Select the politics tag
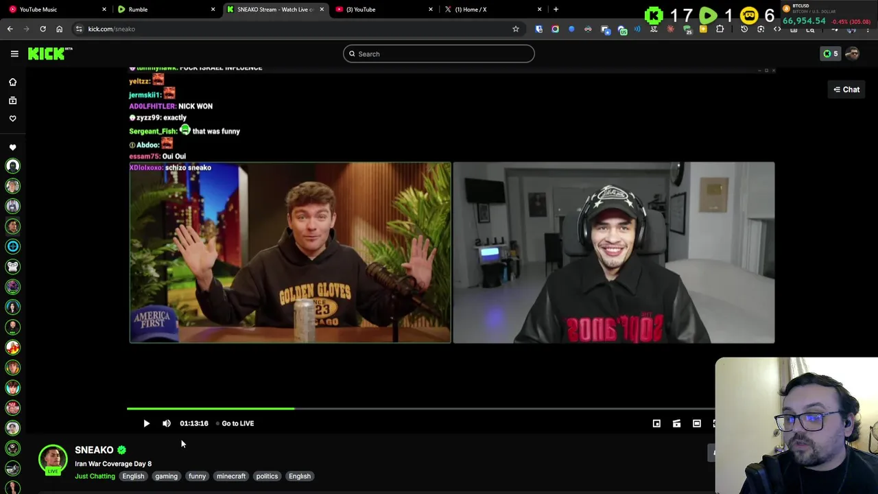 click(x=267, y=476)
